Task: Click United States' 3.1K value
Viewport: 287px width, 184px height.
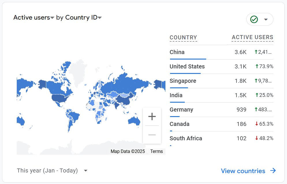Action: (241, 66)
